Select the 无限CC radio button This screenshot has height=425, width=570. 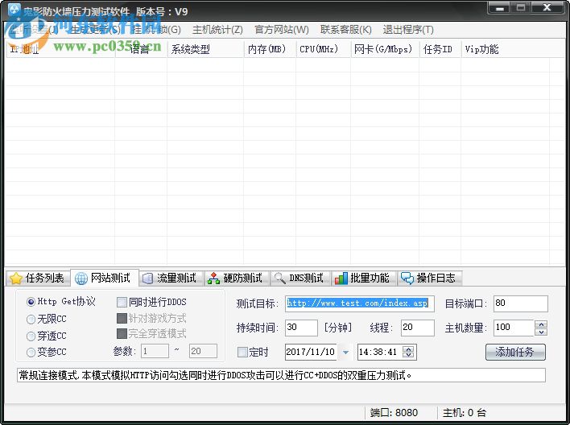tap(31, 320)
